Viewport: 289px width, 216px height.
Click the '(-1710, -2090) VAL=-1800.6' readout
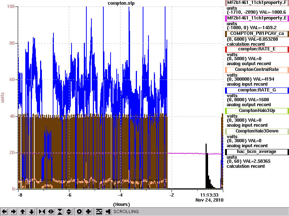click(x=256, y=12)
